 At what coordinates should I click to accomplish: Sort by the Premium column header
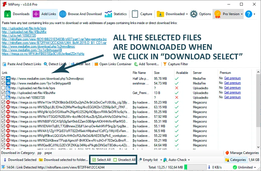(225, 73)
